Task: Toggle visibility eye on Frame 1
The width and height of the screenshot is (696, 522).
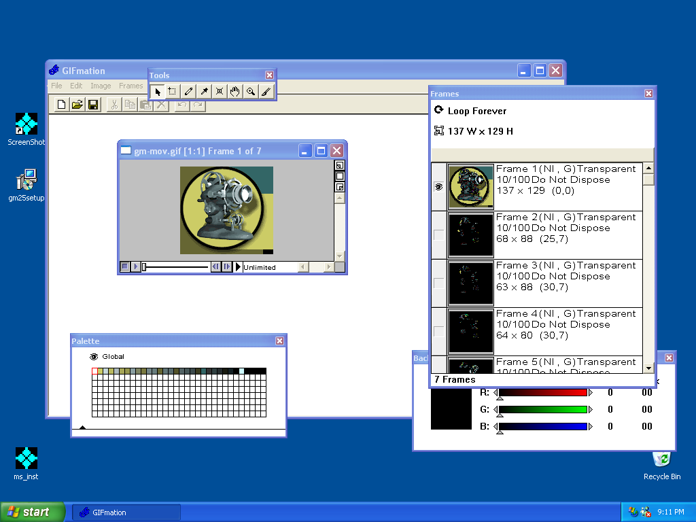Action: [438, 186]
